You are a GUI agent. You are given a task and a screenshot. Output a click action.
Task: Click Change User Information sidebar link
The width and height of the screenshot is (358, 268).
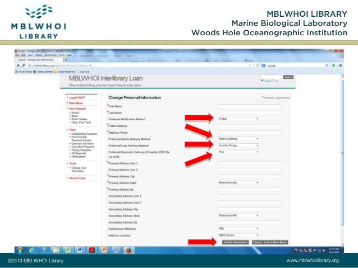[79, 170]
